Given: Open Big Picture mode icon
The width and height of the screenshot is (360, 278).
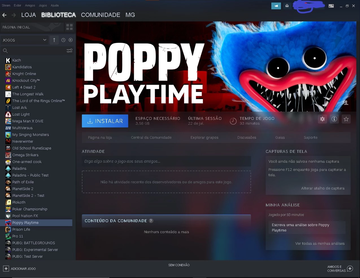Looking at the screenshot, I should (331, 6).
